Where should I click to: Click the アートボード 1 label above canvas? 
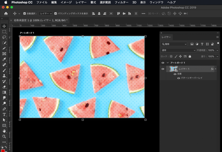click(27, 33)
